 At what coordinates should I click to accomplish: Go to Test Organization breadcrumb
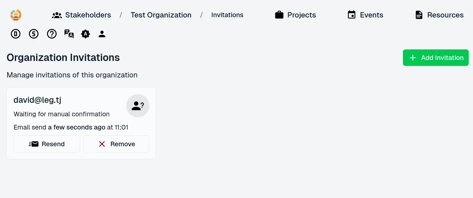tap(161, 15)
